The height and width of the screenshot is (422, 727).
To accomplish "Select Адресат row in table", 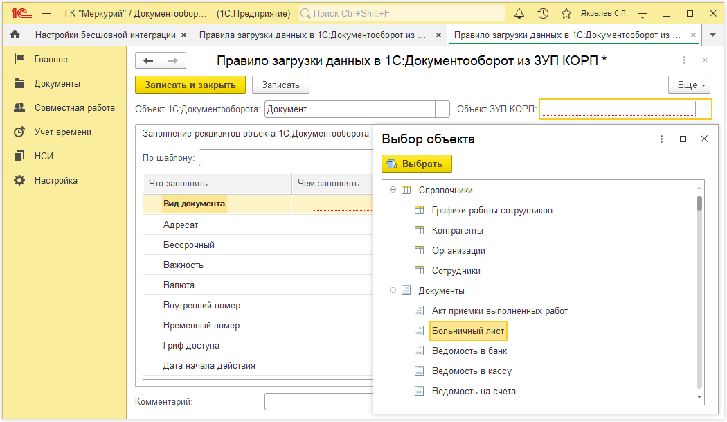I will (258, 225).
